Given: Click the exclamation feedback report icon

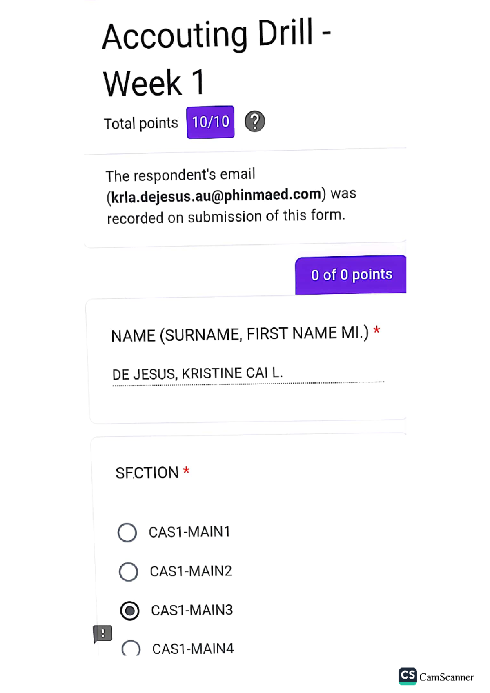Looking at the screenshot, I should point(102,634).
